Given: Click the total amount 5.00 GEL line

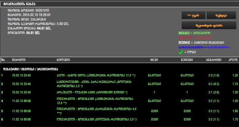Looking at the screenshot, I should tap(38, 24).
